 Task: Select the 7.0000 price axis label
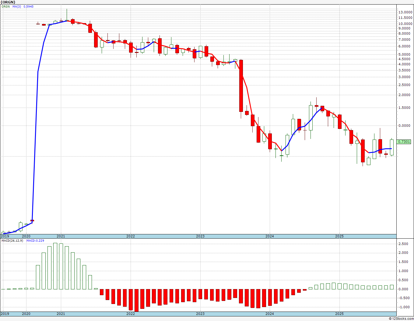coord(405,40)
